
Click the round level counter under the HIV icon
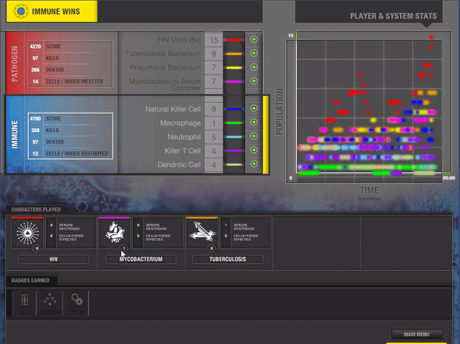pyautogui.click(x=37, y=249)
